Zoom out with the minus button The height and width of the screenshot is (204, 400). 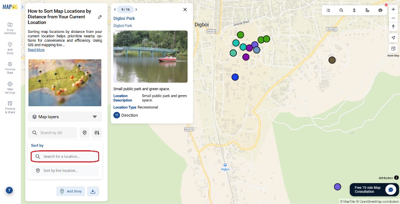click(x=393, y=18)
